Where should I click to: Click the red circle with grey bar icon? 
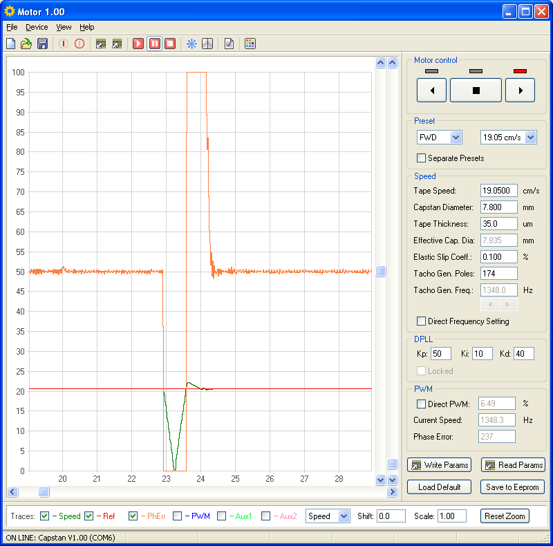coord(79,44)
